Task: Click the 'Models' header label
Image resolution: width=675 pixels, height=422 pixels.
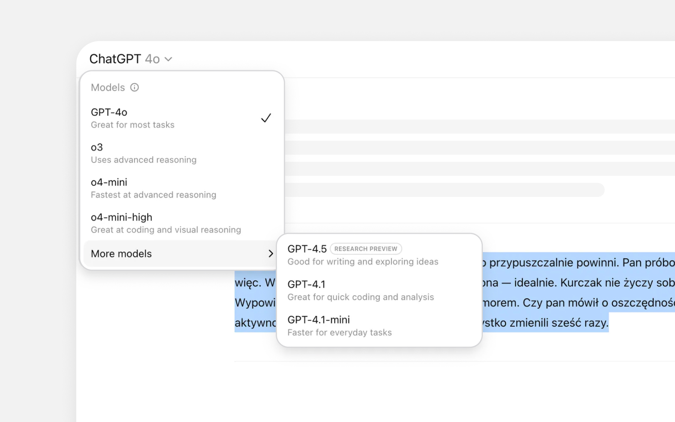Action: 108,88
